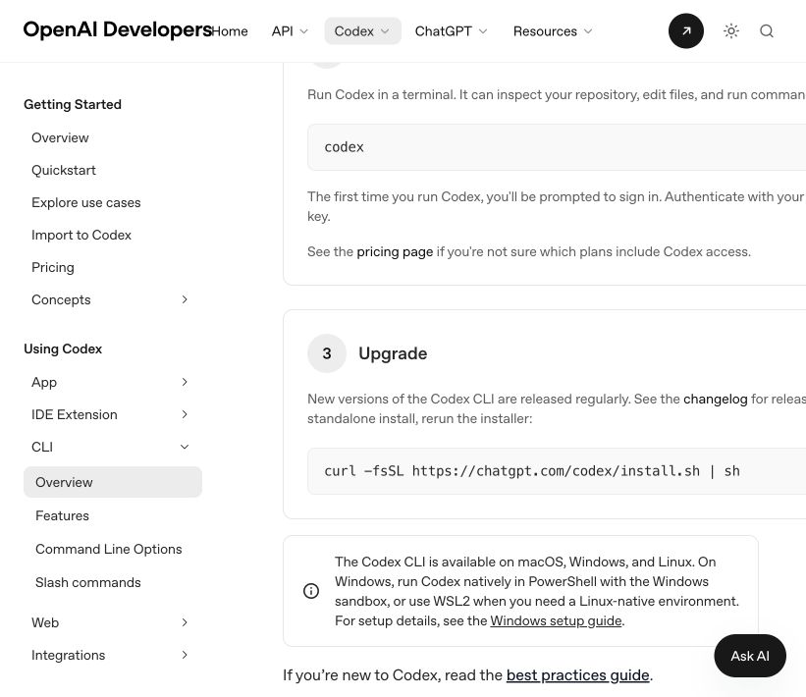Click the Ask AI button
The width and height of the screenshot is (806, 697).
coord(750,656)
